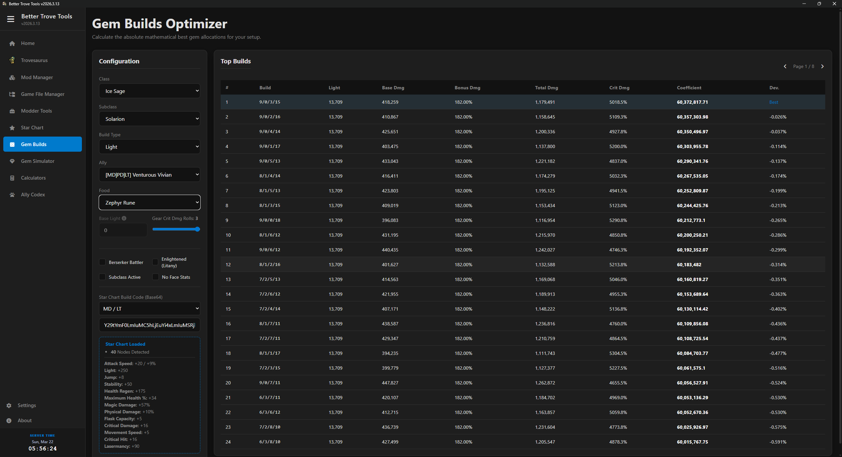Click the Ally Codex paw icon
Image resolution: width=842 pixels, height=457 pixels.
coord(12,195)
